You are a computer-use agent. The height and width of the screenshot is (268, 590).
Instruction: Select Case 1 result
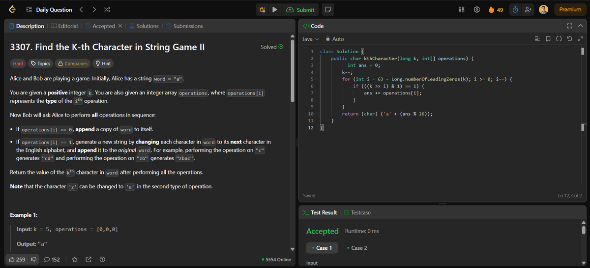click(x=322, y=248)
